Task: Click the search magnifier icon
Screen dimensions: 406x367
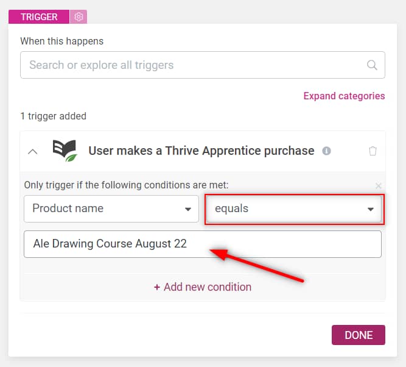Action: pyautogui.click(x=372, y=65)
